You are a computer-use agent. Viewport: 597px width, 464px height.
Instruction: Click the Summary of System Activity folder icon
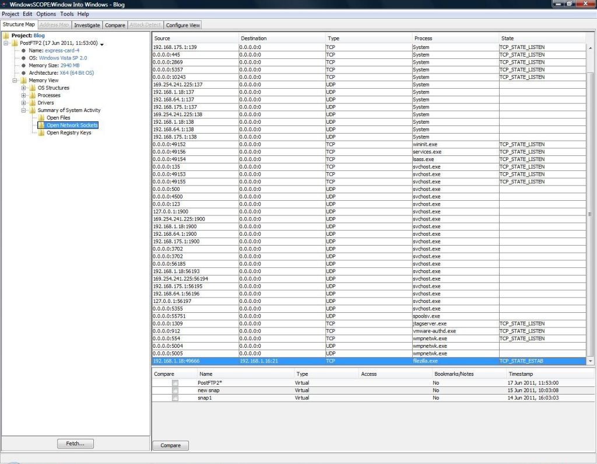click(33, 110)
